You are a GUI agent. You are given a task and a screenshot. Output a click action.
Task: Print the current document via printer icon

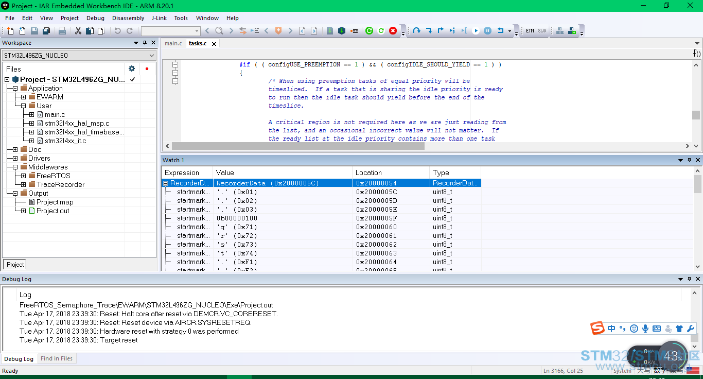[62, 31]
